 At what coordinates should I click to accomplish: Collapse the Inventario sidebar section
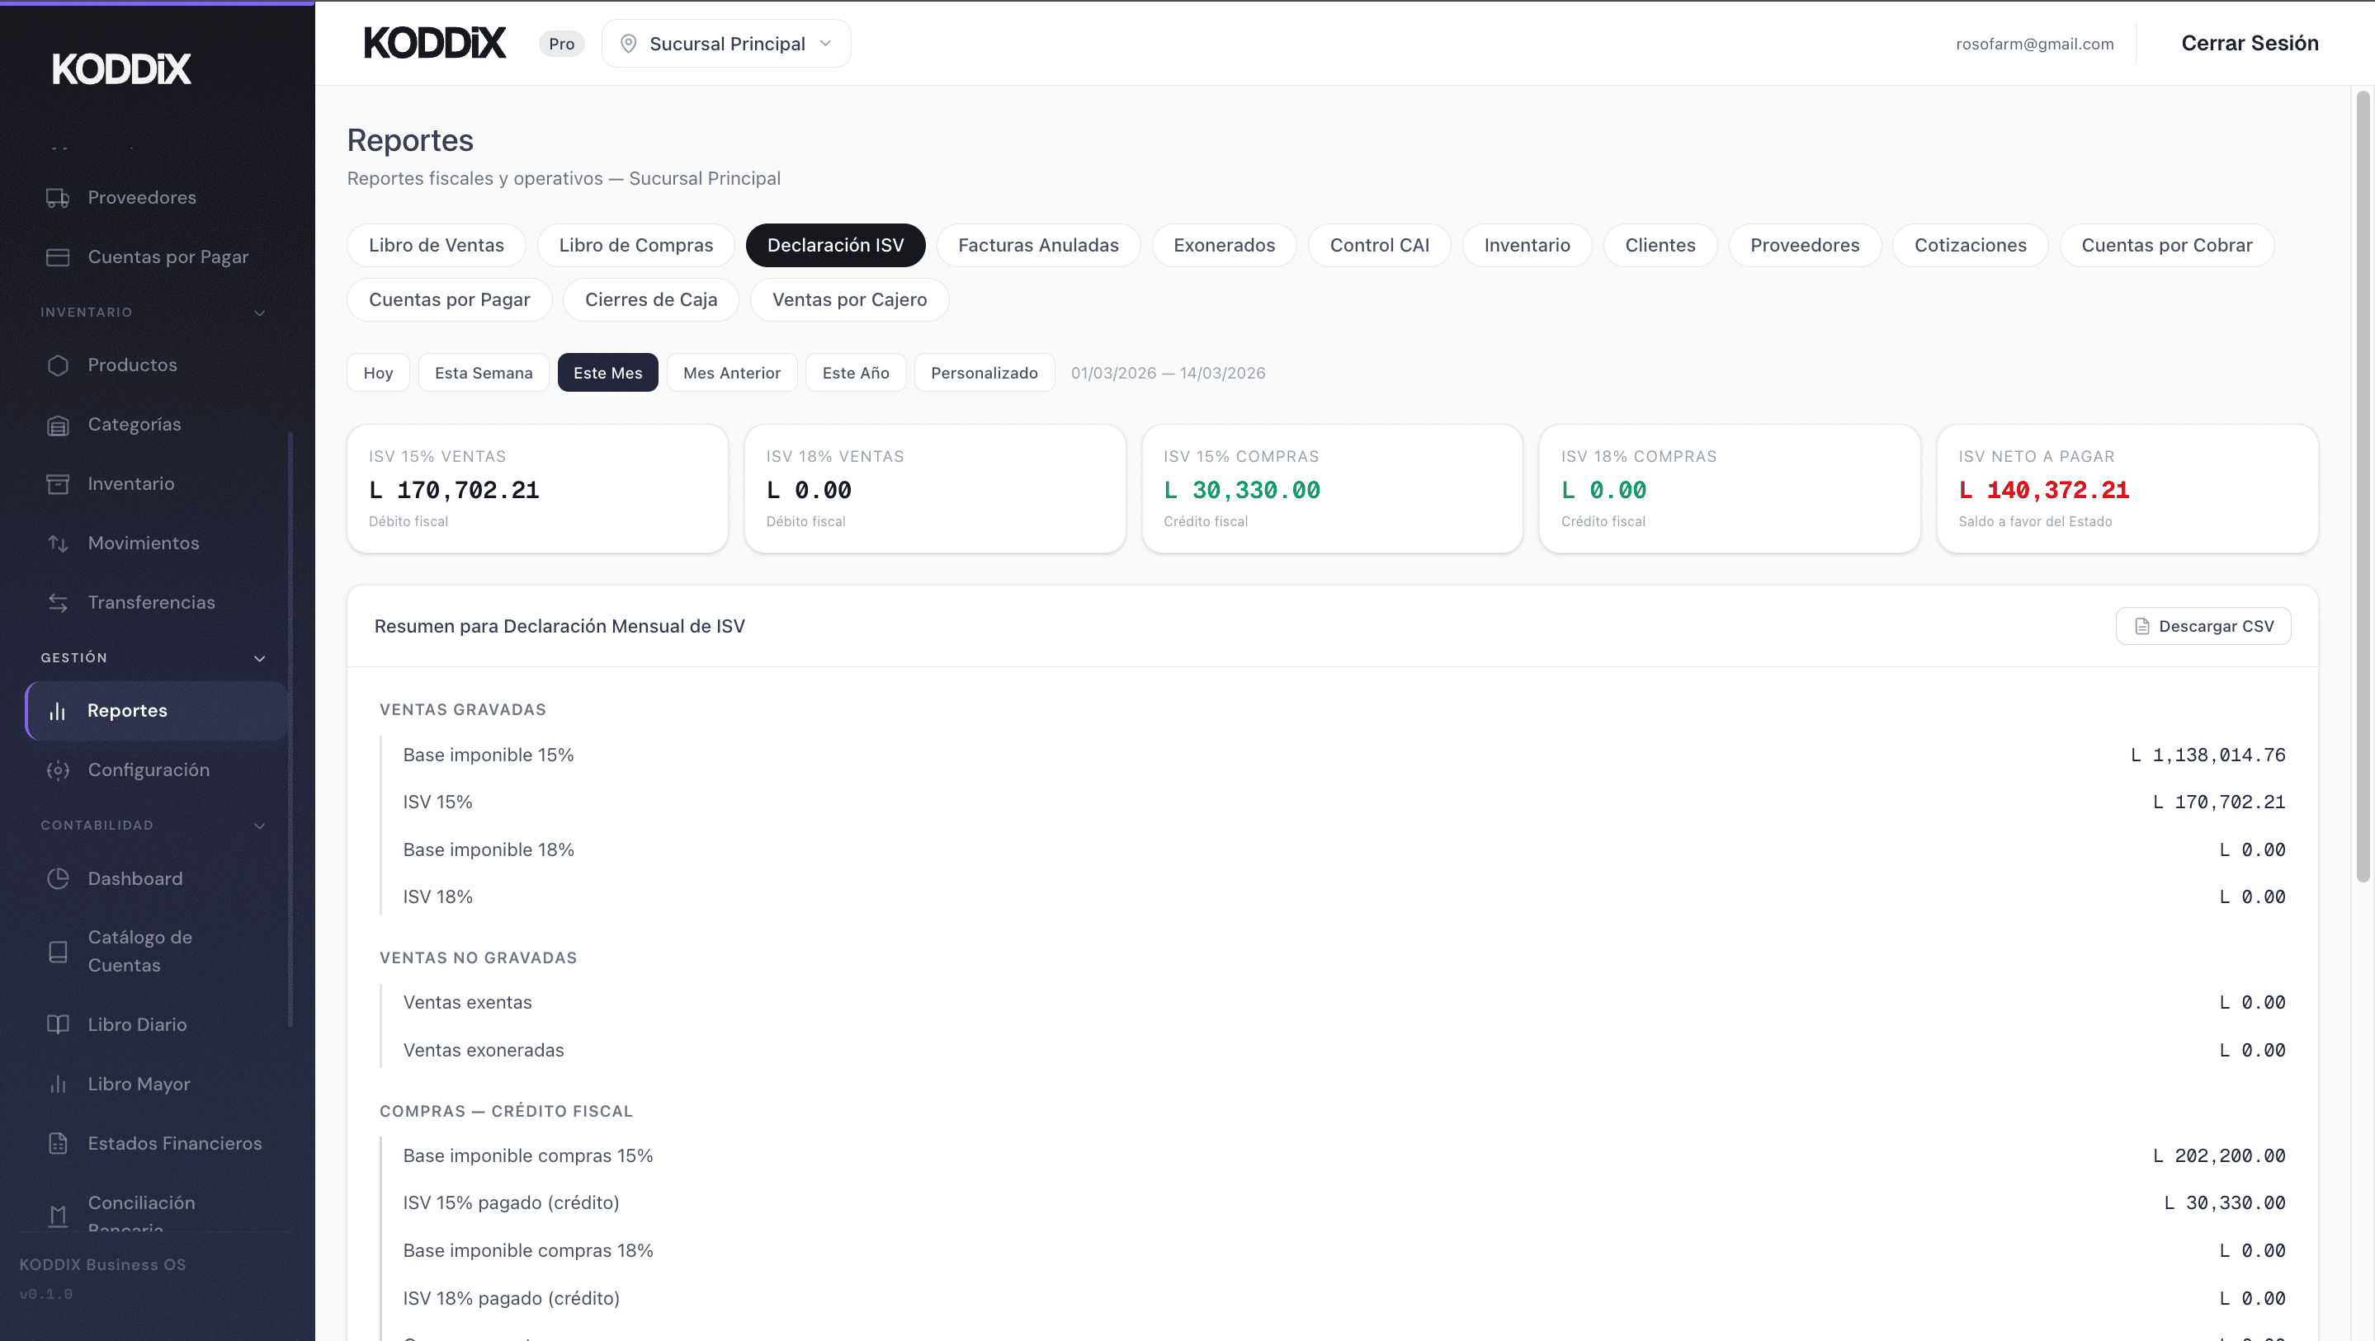click(x=259, y=313)
